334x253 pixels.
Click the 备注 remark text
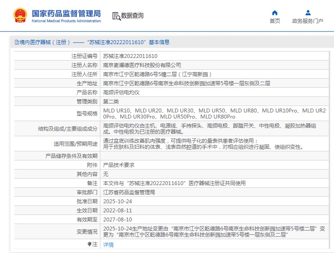(174, 183)
